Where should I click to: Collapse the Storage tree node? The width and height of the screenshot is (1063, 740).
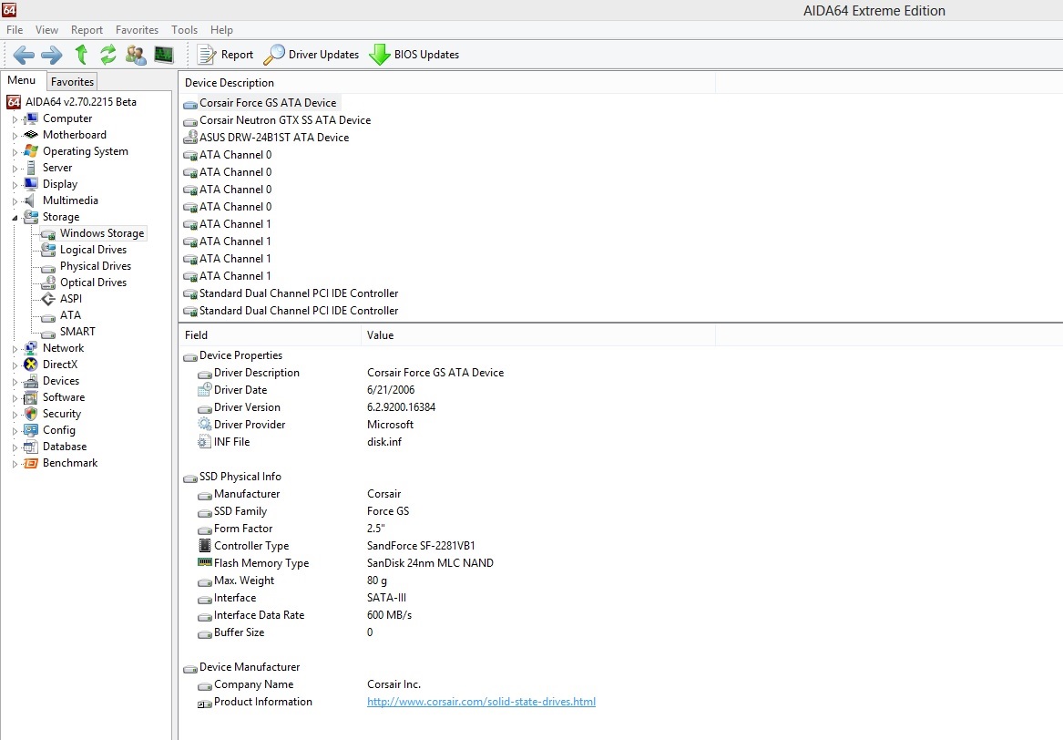[x=15, y=218]
